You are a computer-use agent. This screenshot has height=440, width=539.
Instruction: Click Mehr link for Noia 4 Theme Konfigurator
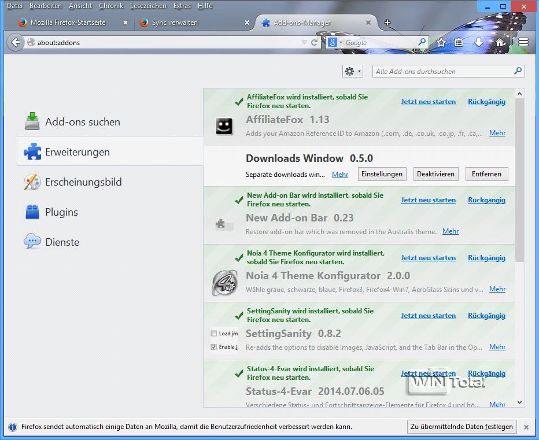(x=497, y=289)
